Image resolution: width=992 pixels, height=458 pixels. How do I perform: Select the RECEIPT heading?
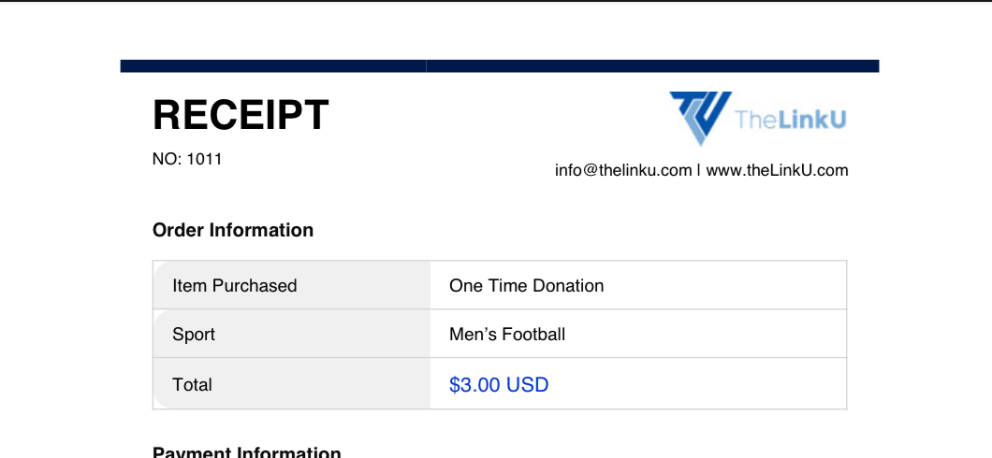pyautogui.click(x=241, y=116)
